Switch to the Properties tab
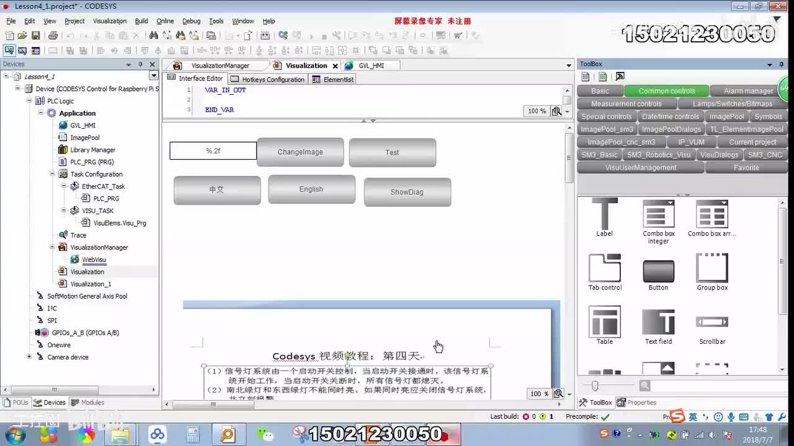 636,402
